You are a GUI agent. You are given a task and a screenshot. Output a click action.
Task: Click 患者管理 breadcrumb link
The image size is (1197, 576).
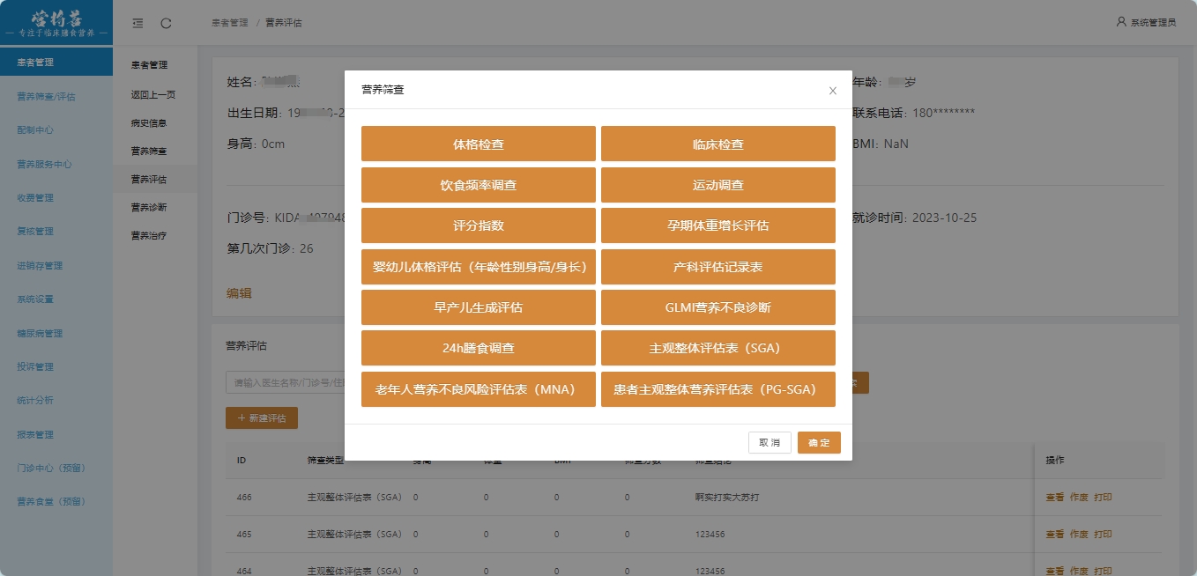click(229, 23)
